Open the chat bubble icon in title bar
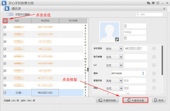Screen dimensions: 170x111 [x=153, y=3]
